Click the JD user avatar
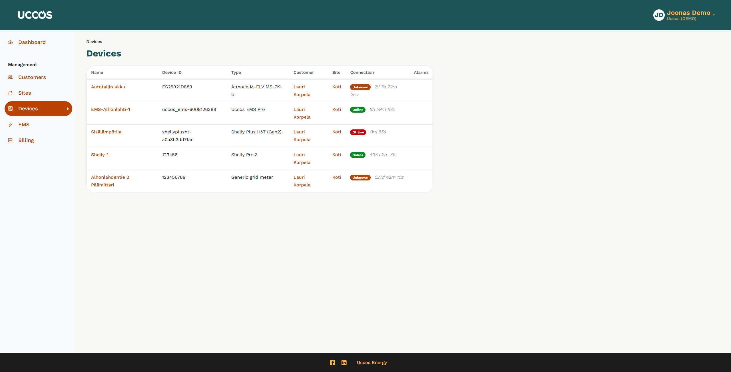 point(659,15)
